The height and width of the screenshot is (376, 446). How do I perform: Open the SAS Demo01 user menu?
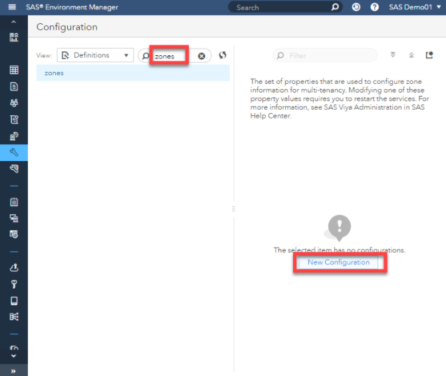pos(415,7)
